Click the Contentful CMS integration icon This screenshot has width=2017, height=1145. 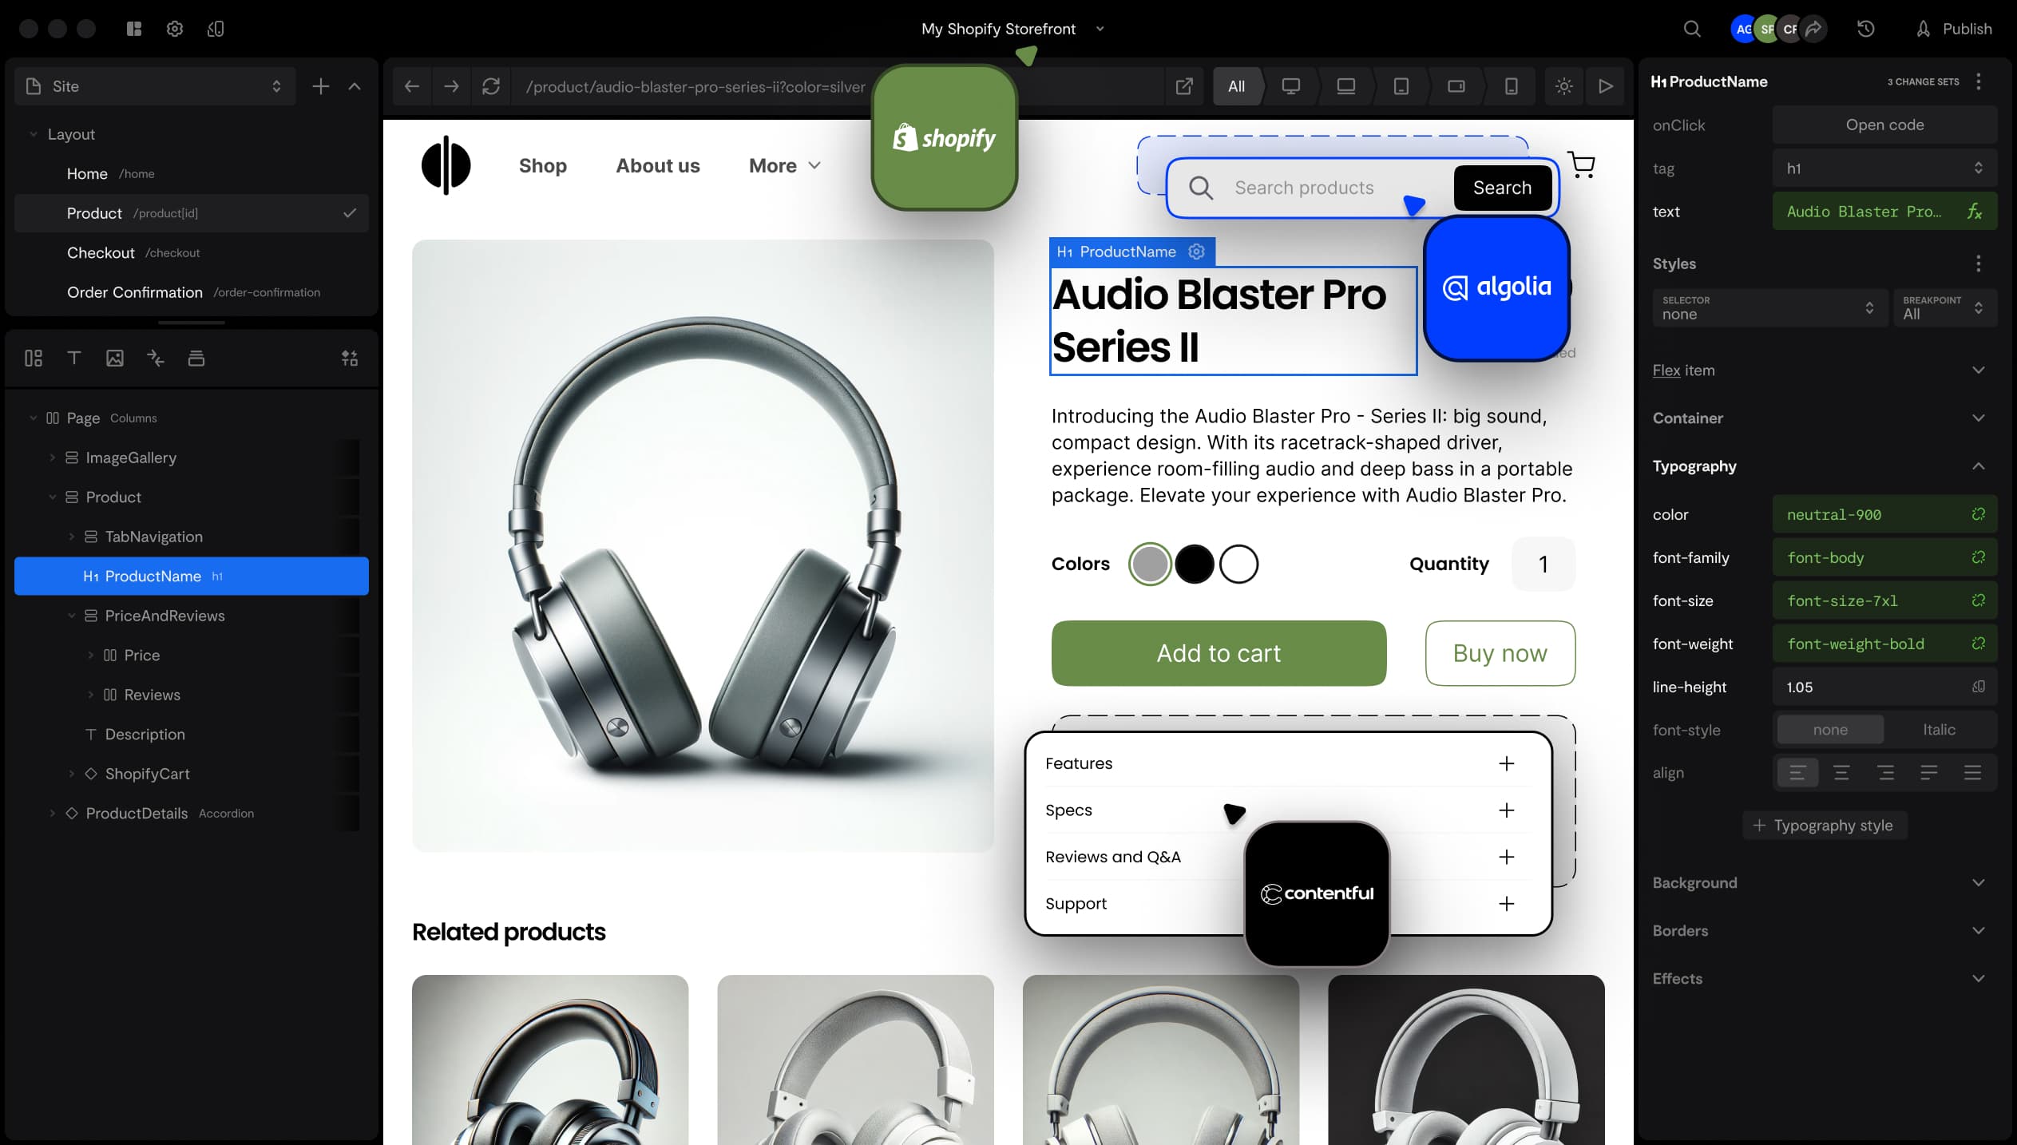[1316, 893]
